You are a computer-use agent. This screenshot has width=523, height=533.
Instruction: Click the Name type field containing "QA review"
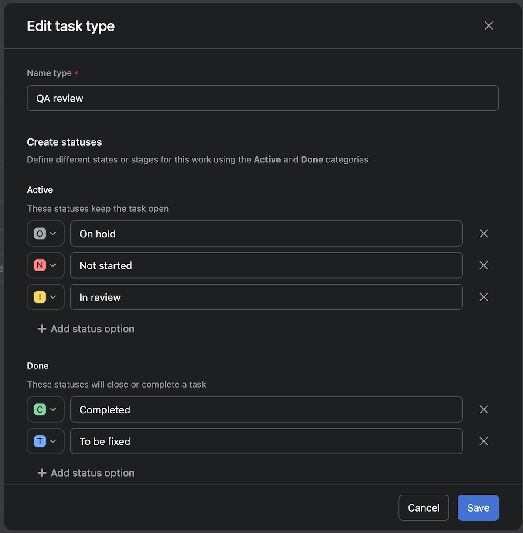tap(263, 98)
